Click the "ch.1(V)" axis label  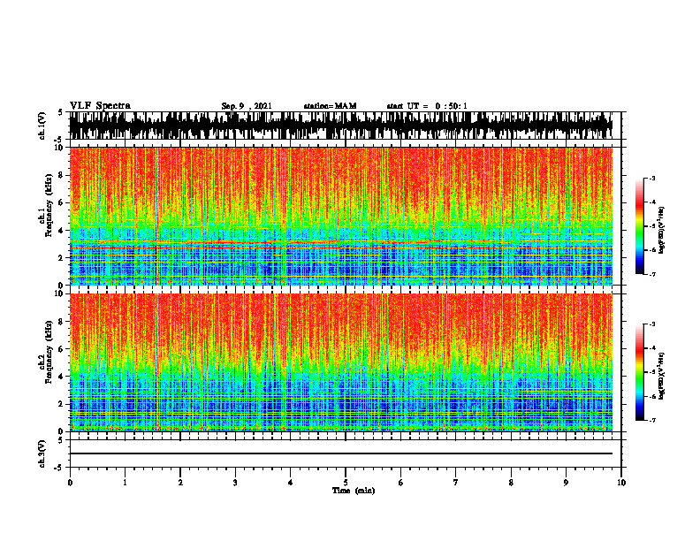pyautogui.click(x=42, y=126)
